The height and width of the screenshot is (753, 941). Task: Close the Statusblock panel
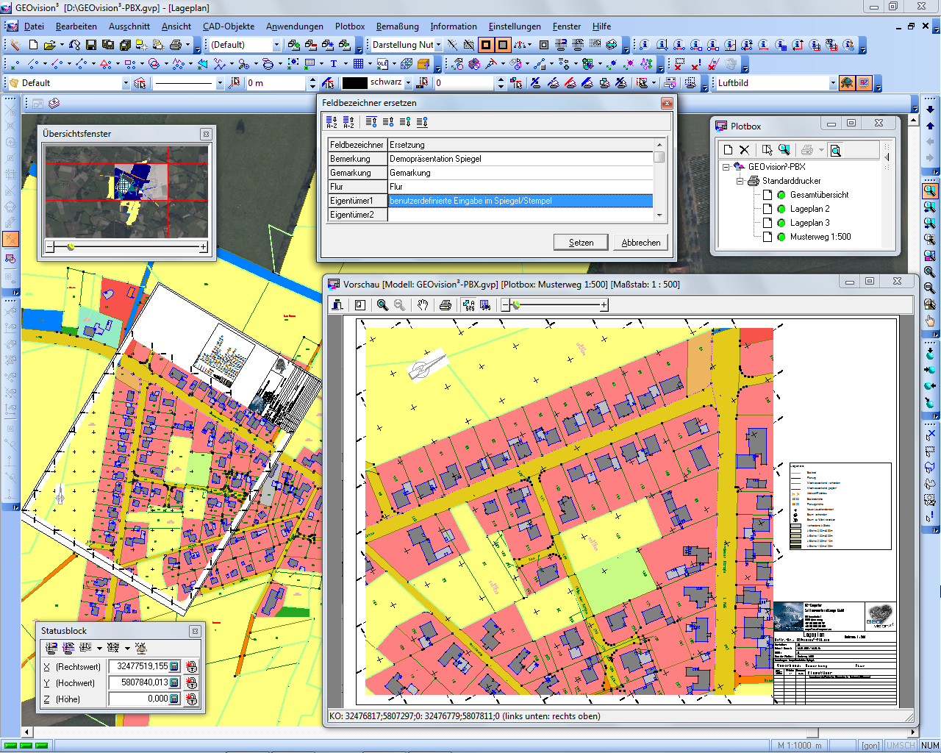point(195,631)
